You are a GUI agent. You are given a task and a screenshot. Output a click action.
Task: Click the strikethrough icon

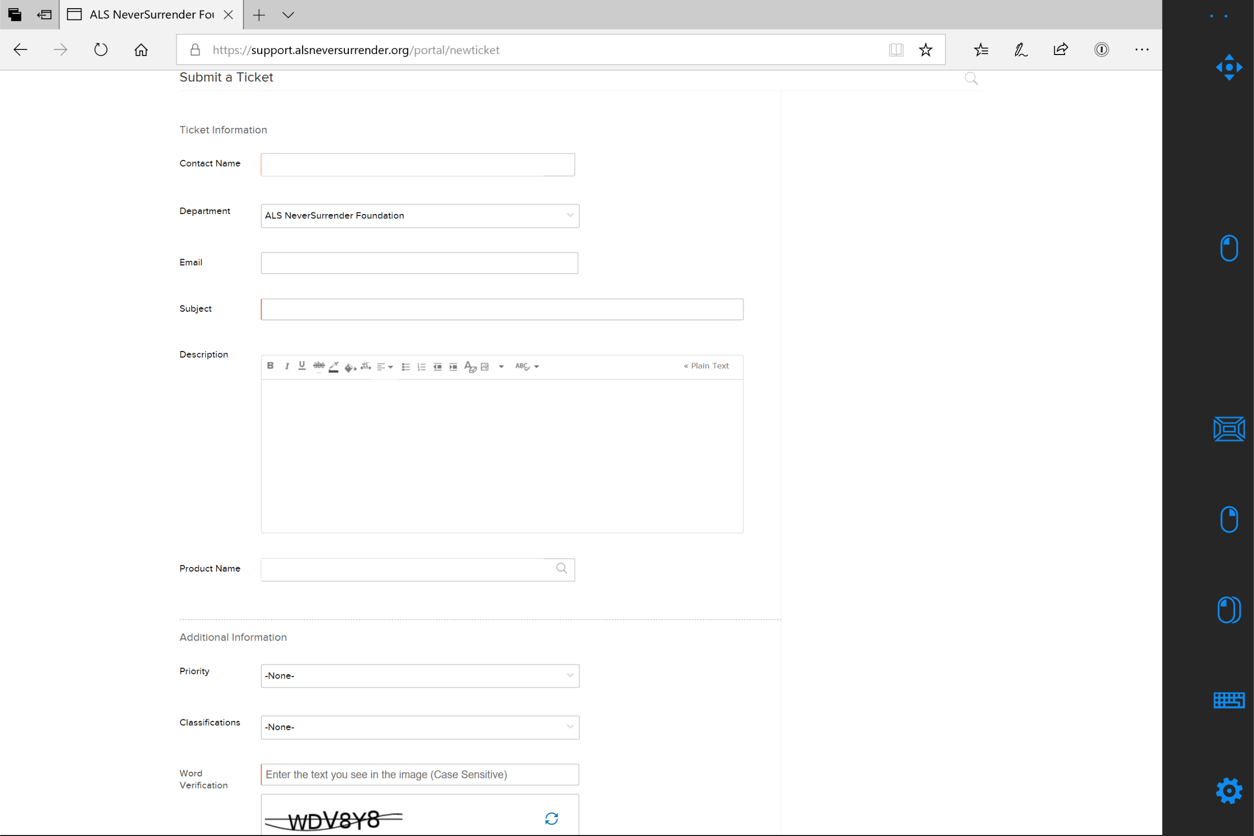point(319,366)
